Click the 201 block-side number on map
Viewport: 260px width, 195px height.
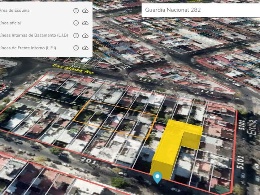87,161
